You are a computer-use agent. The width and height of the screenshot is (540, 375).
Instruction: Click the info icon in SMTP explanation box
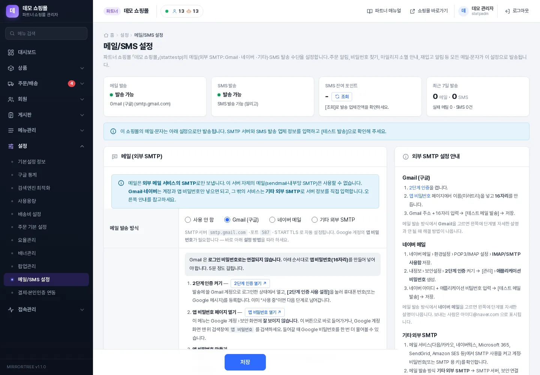(121, 183)
